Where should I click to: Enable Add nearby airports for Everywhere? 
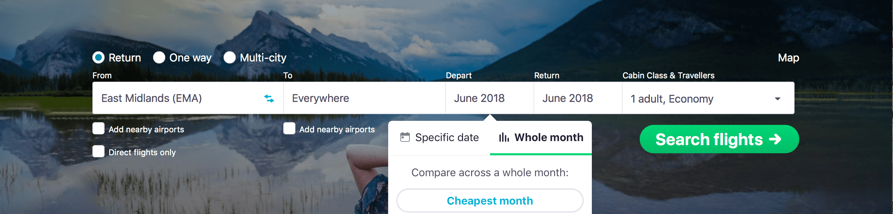pyautogui.click(x=289, y=128)
